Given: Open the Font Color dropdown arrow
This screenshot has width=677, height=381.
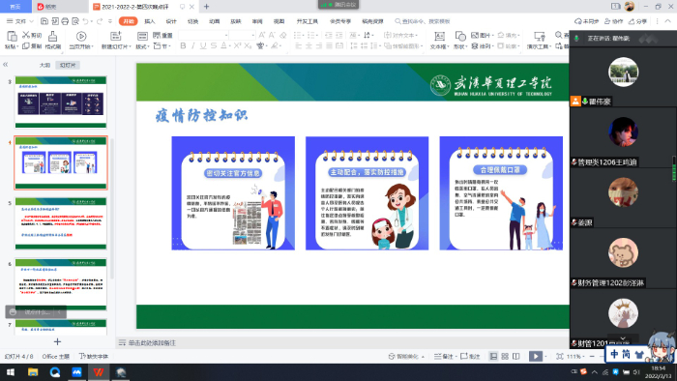Looking at the screenshot, I should tap(230, 45).
